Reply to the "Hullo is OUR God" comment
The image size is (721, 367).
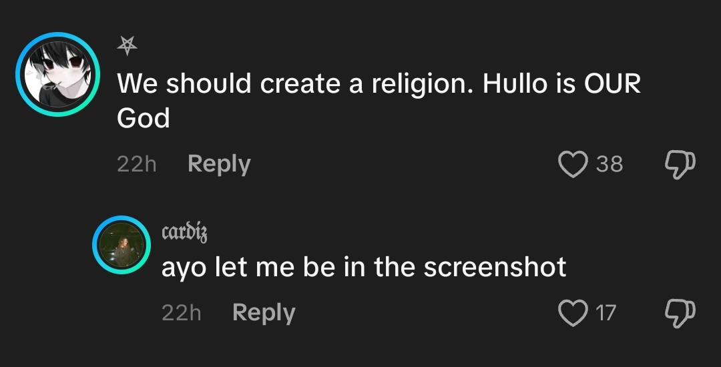pos(219,164)
